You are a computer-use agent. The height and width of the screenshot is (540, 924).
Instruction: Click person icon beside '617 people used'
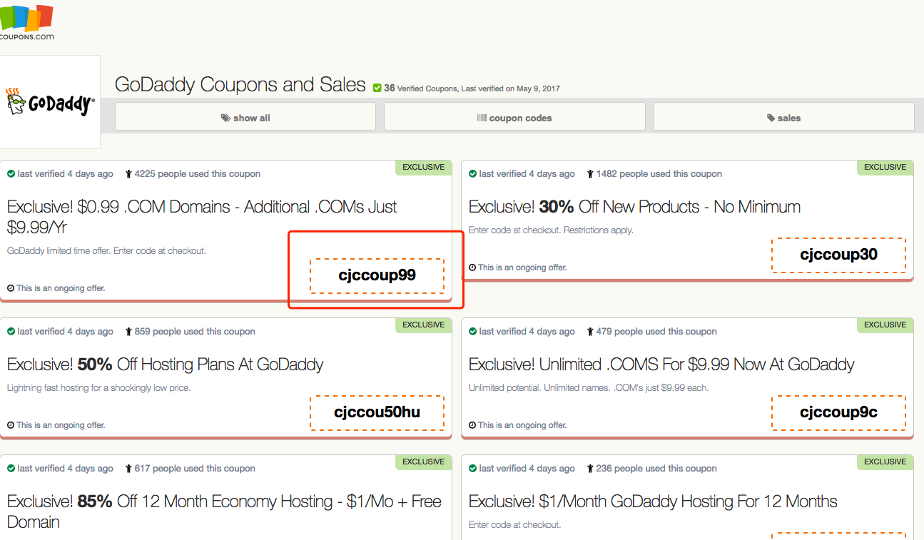point(128,469)
